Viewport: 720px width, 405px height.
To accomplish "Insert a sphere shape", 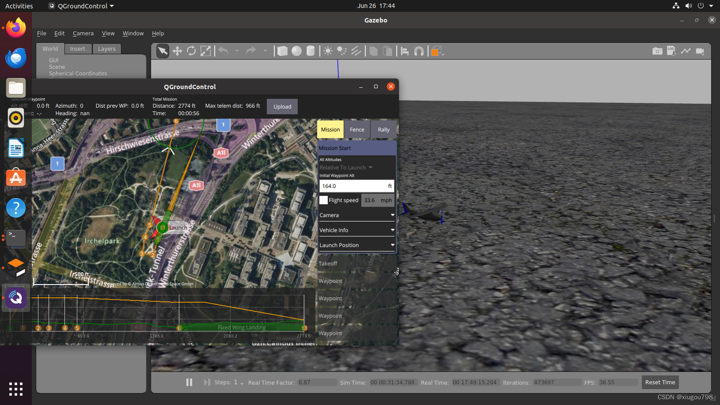I will click(x=296, y=51).
